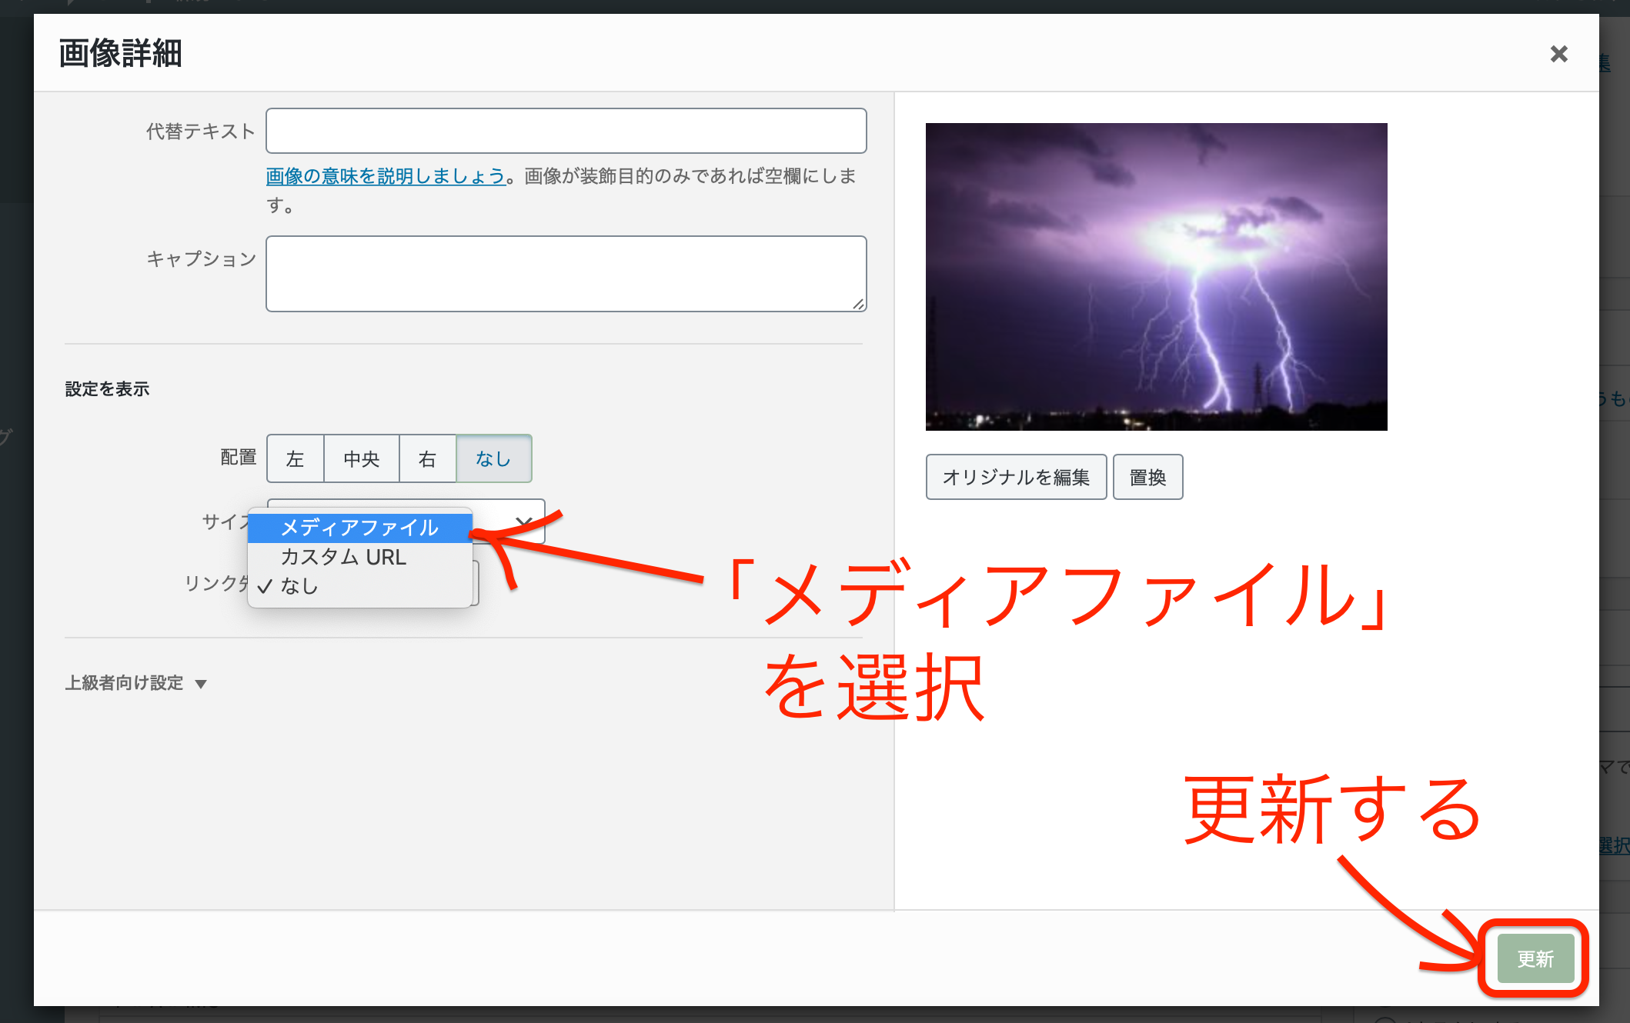1630x1023 pixels.
Task: Click オリジナルを編集 button
Action: [1016, 477]
